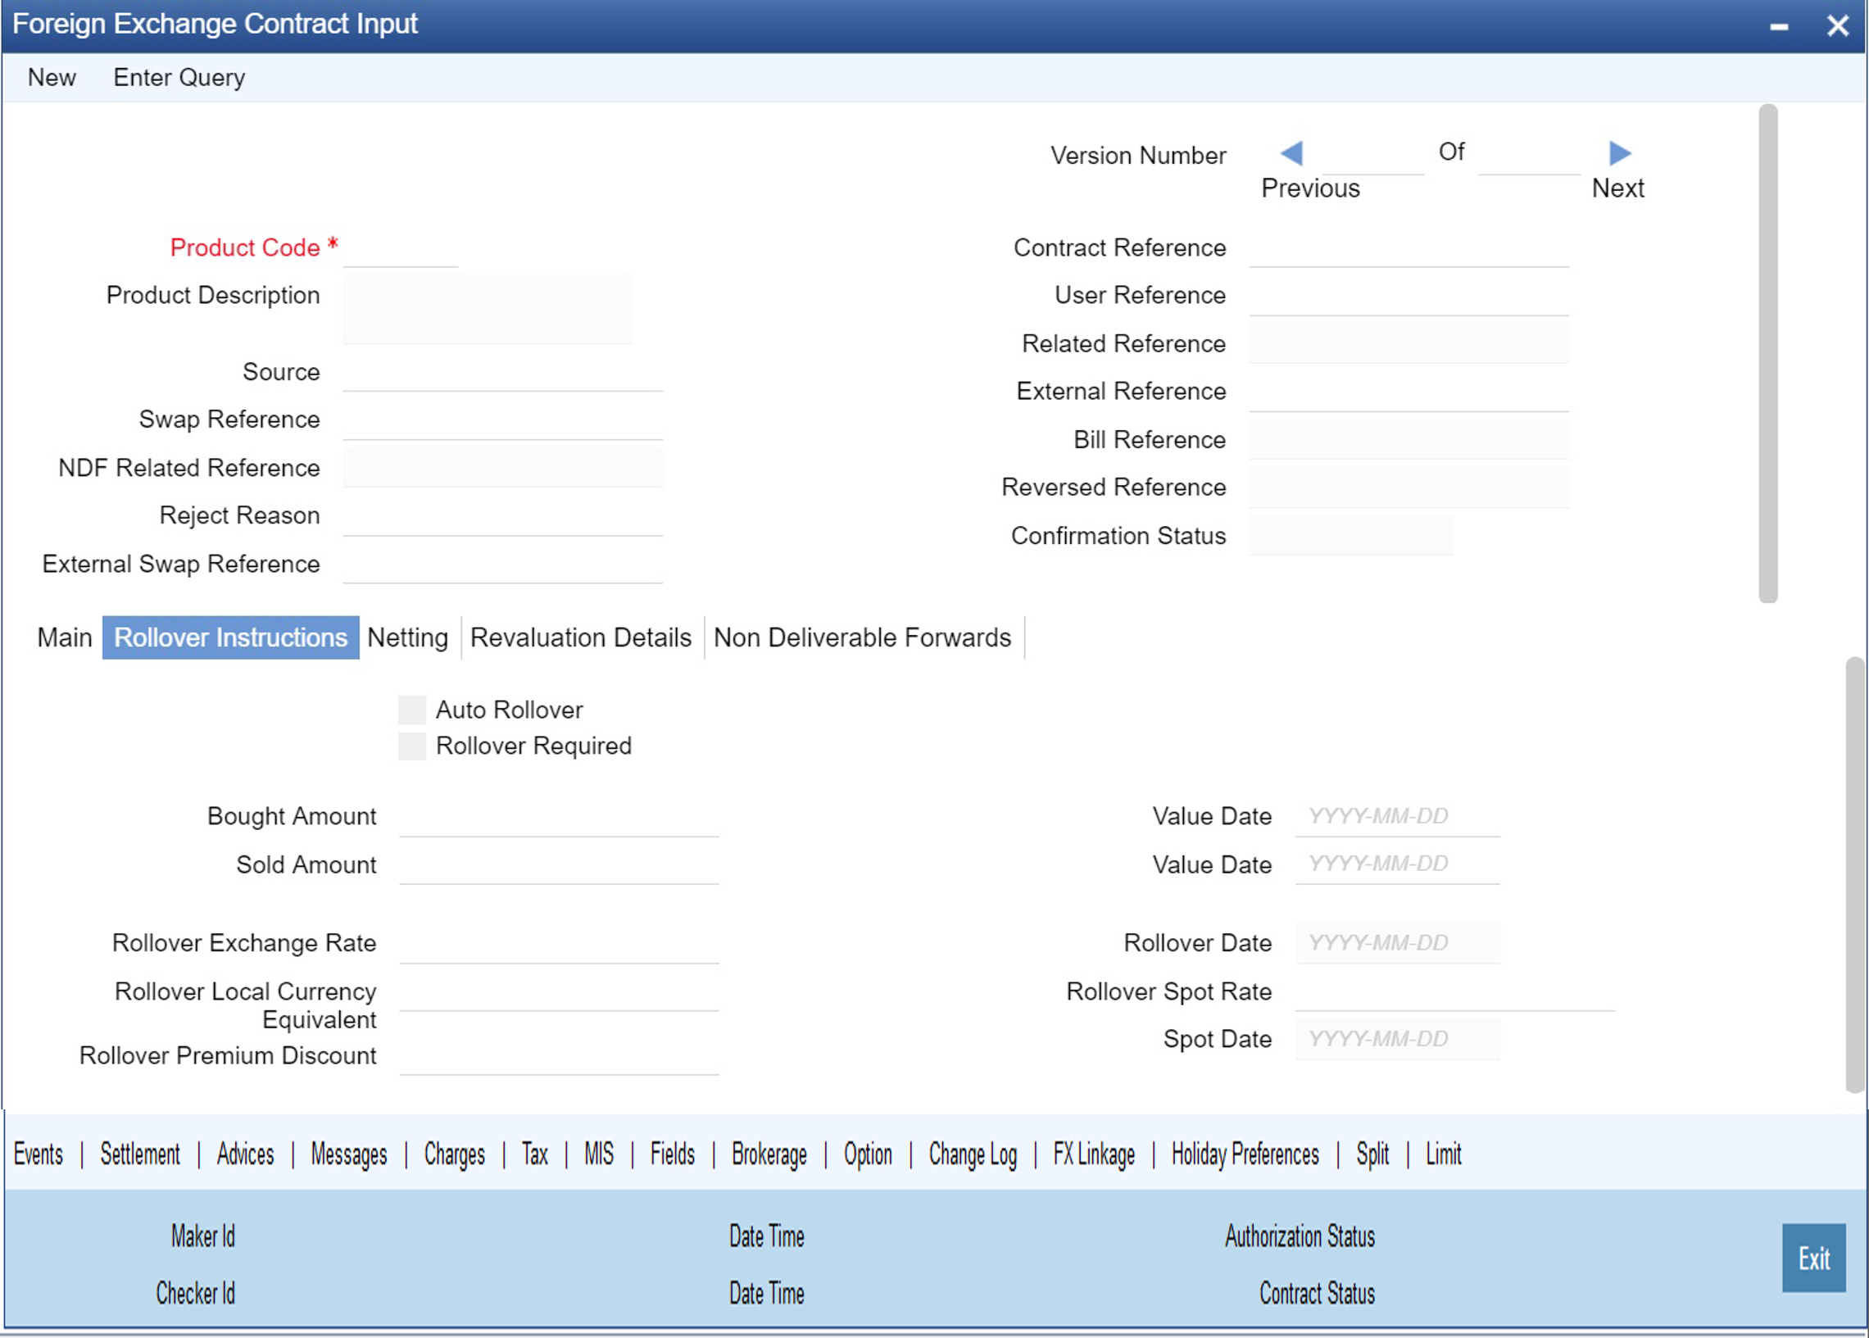Open the Holiday Preferences link

(1245, 1154)
